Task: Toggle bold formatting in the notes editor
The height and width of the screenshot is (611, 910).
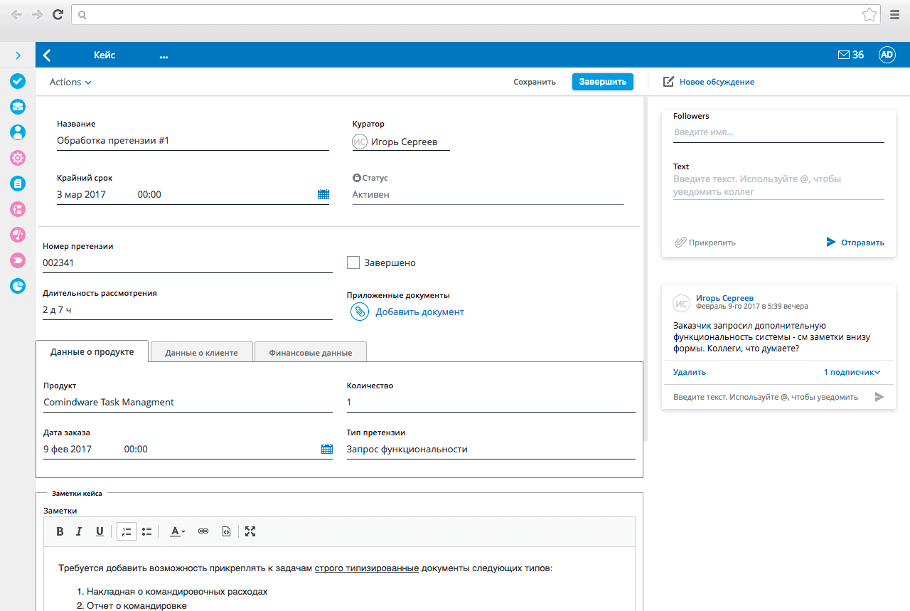Action: (60, 531)
